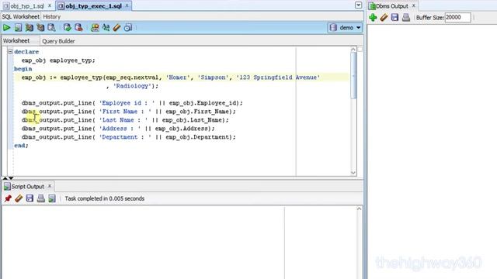Close the Script Output tab
The height and width of the screenshot is (279, 497).
click(x=50, y=186)
